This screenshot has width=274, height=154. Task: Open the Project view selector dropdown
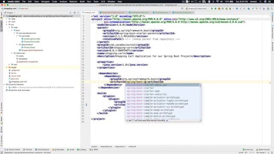coord(10,12)
